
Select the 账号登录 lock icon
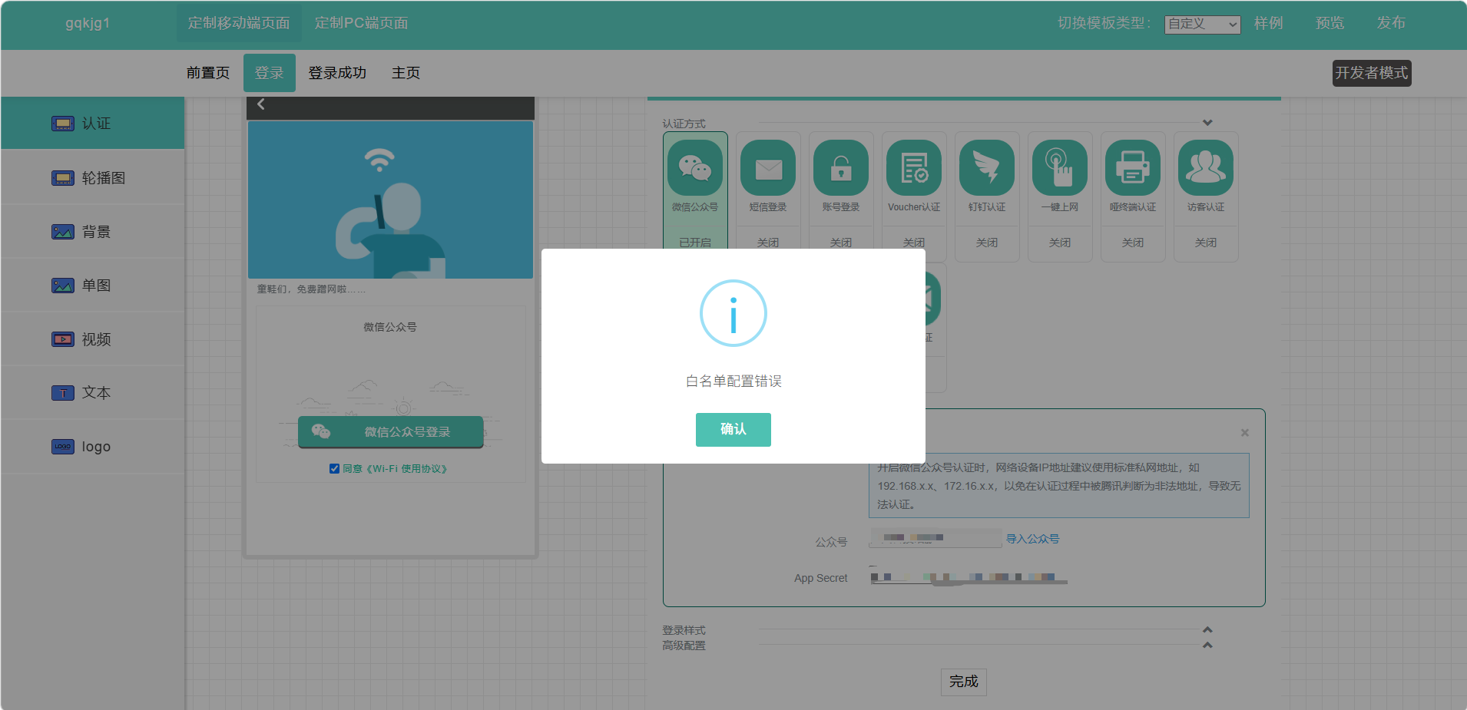tap(841, 167)
